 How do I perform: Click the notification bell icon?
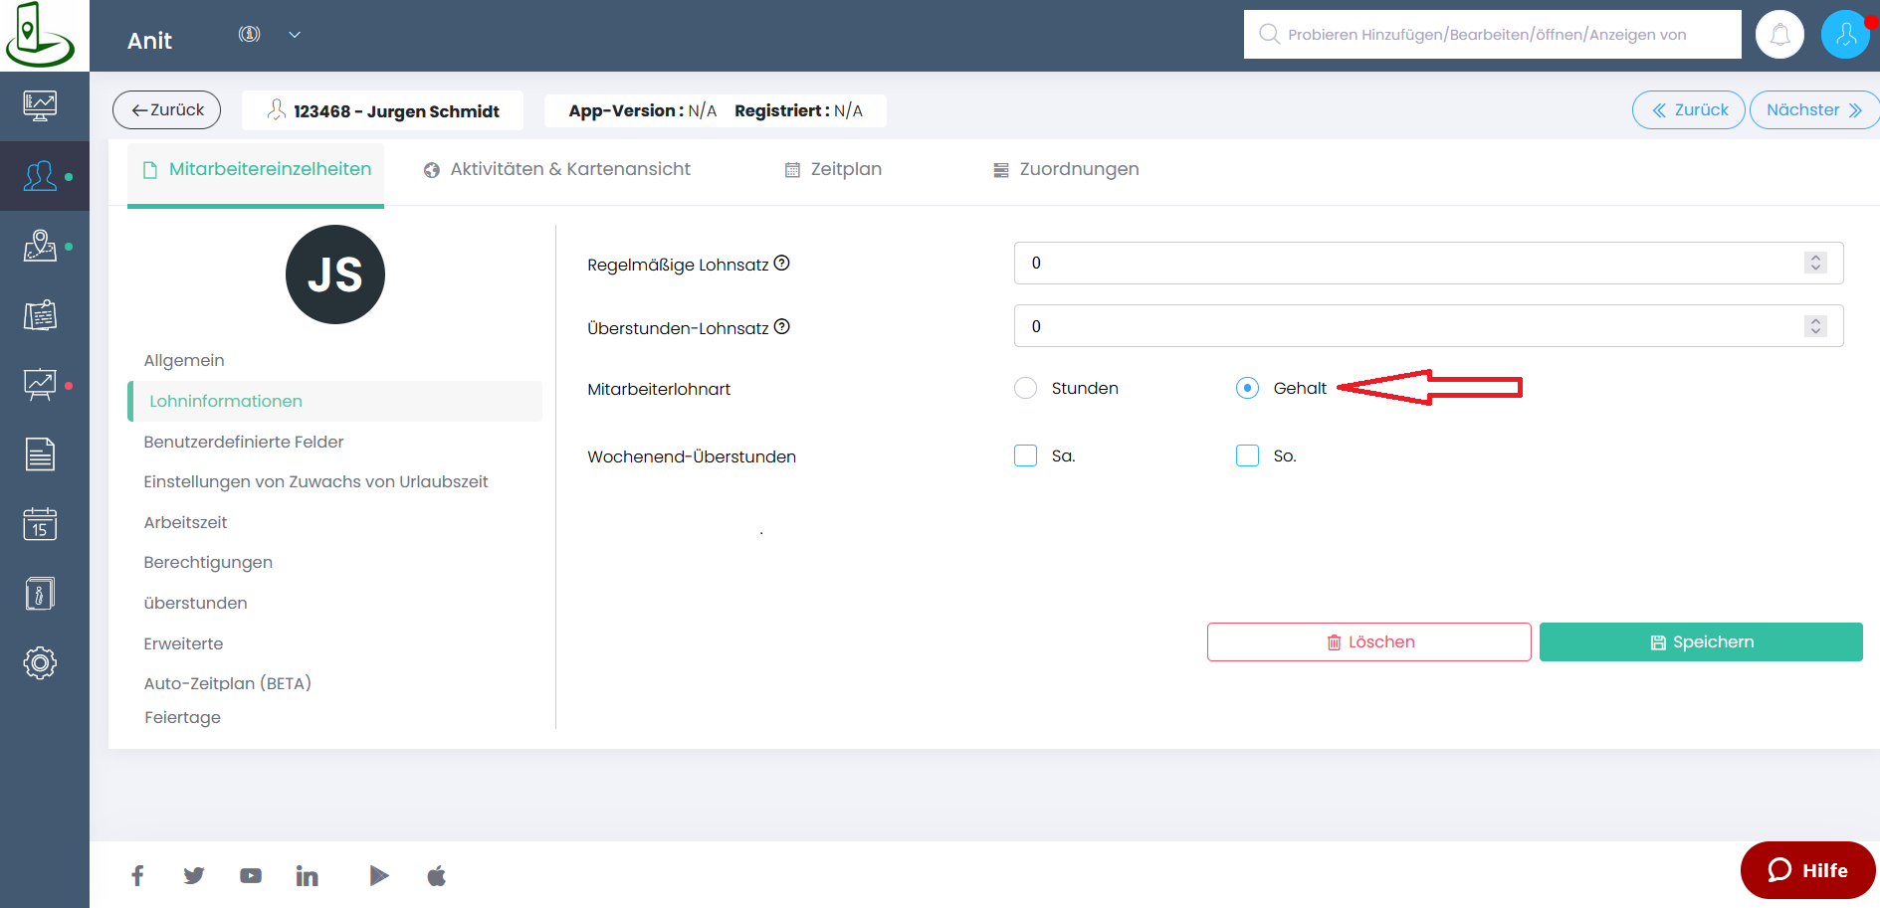pos(1779,35)
